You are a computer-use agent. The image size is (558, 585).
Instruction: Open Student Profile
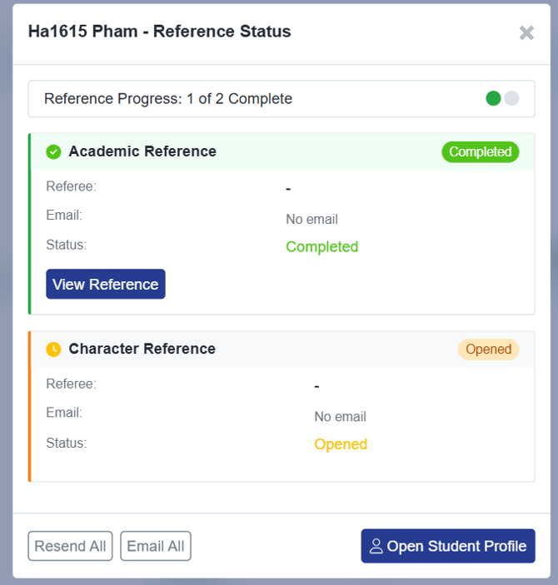(448, 546)
